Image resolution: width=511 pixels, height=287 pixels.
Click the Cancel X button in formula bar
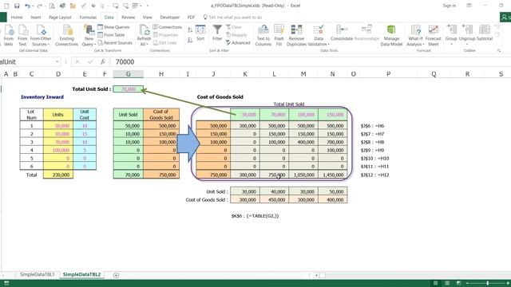point(77,62)
